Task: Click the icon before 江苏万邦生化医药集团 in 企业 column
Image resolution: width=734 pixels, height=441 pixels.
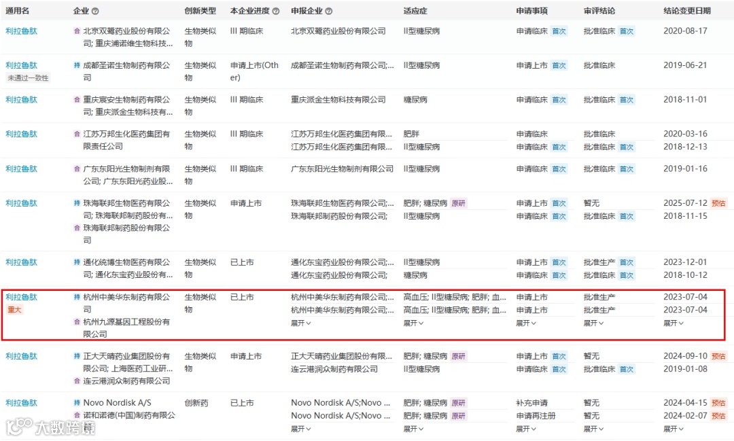Action: coord(77,134)
